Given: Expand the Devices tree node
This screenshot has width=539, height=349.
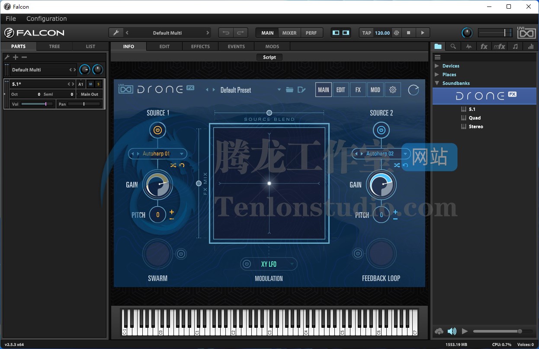Looking at the screenshot, I should click(436, 66).
